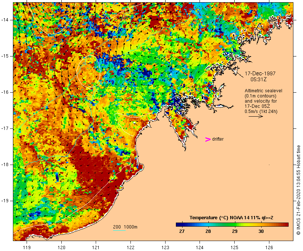This screenshot has width=303, height=251.
Task: Click the time text '05:31Z'
Action: (259, 79)
